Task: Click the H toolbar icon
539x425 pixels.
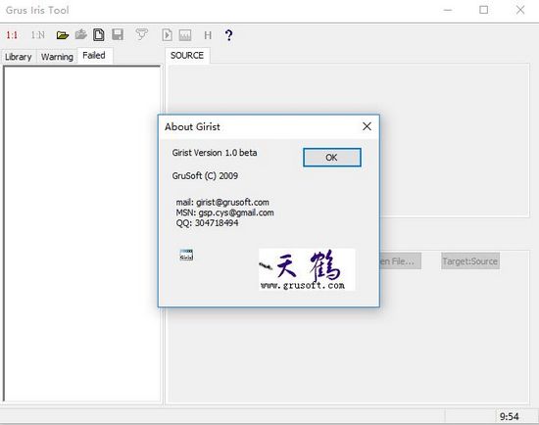Action: (x=208, y=35)
